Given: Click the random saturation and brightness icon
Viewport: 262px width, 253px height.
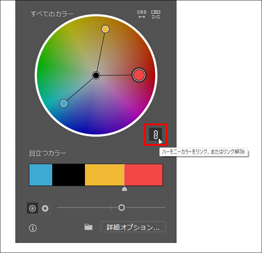Looking at the screenshot, I should pos(156,15).
